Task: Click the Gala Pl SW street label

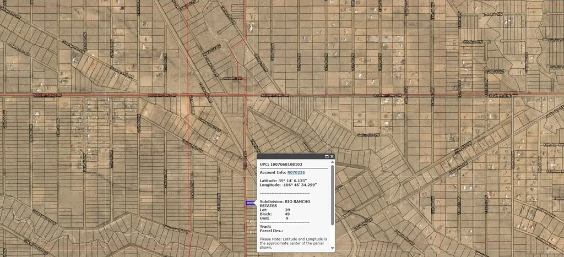Action: coord(232,79)
